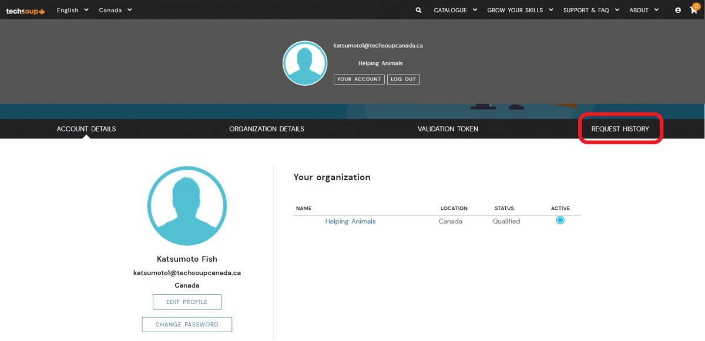Open the shopping cart icon
Screen dimensions: 705x341
[x=694, y=10]
